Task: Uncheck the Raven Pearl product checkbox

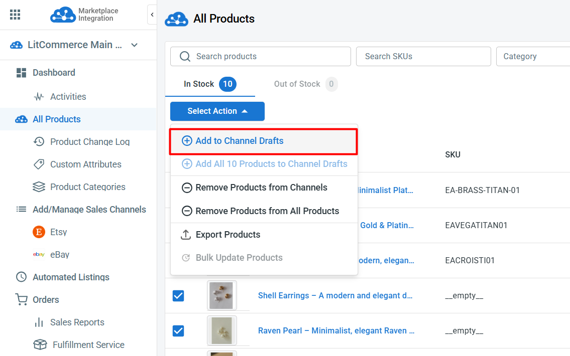Action: (x=178, y=331)
